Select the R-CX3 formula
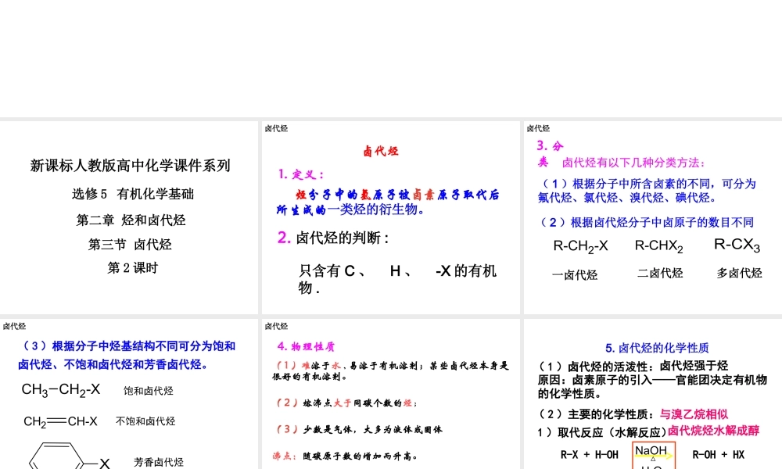The width and height of the screenshot is (782, 469). click(737, 245)
